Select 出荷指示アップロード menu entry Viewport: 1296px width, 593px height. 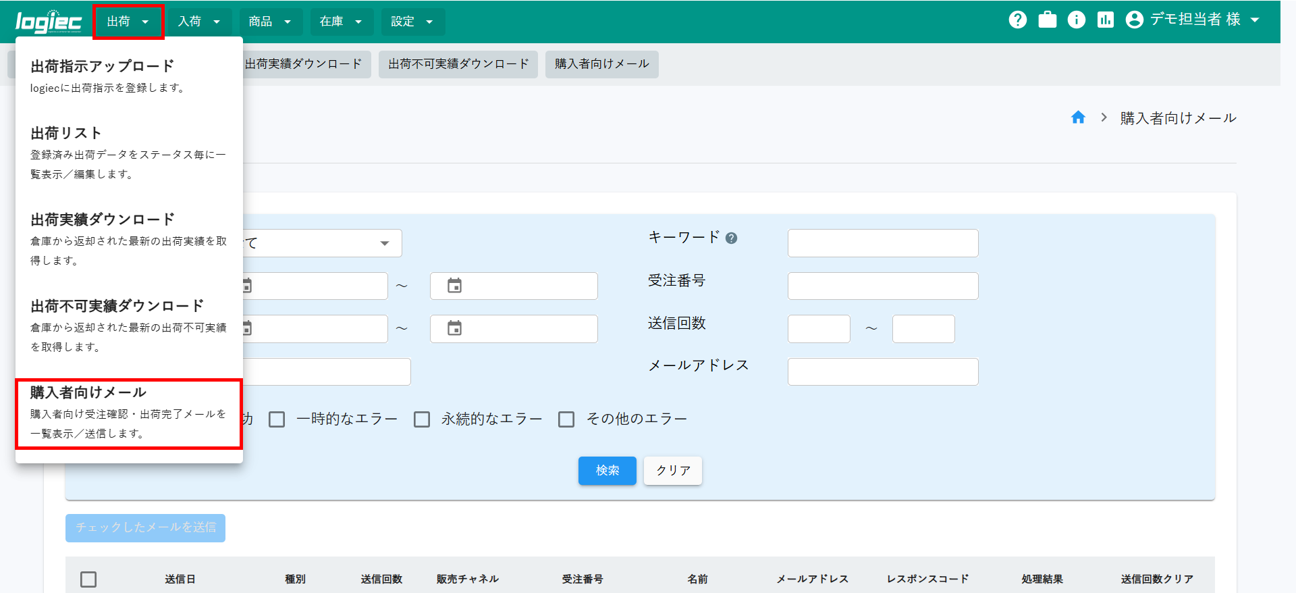coord(129,76)
